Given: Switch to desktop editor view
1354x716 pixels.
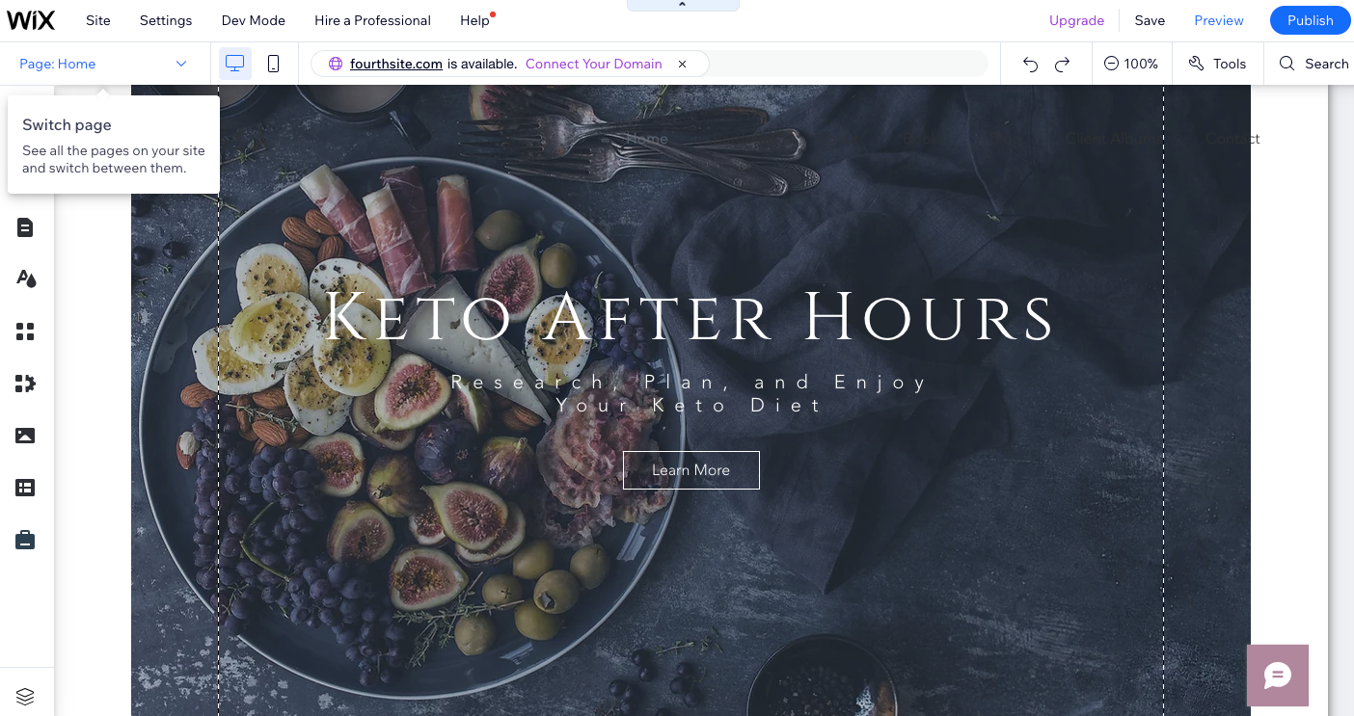Looking at the screenshot, I should coord(235,64).
